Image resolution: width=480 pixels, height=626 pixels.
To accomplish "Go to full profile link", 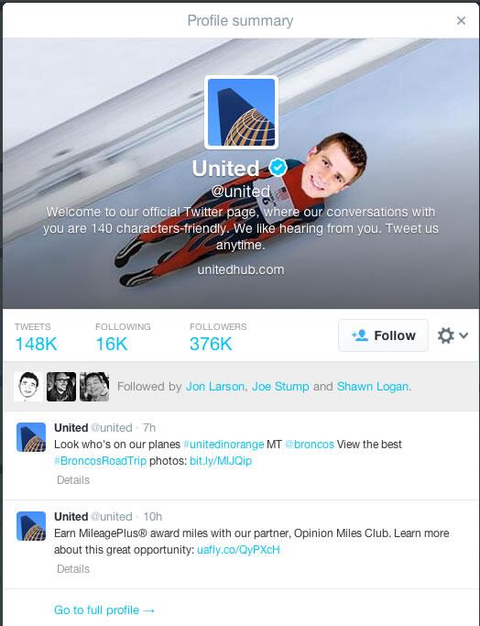I will pyautogui.click(x=104, y=610).
